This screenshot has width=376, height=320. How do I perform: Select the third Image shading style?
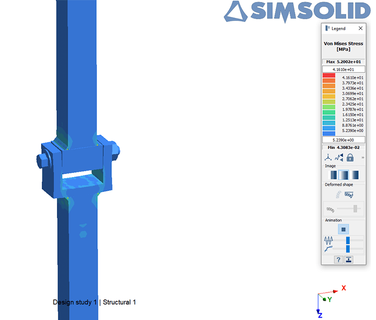355,175
